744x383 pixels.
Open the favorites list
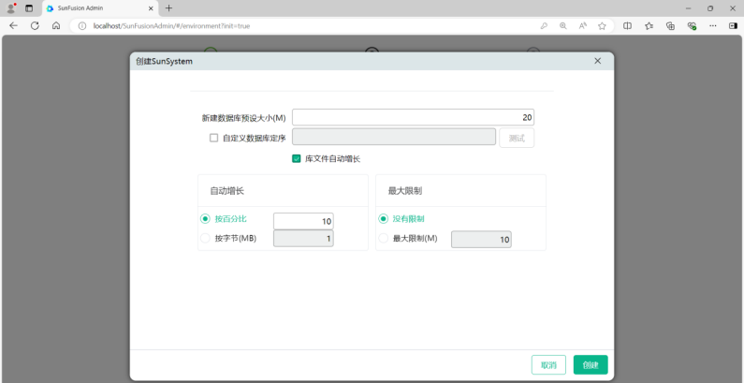[x=649, y=26]
